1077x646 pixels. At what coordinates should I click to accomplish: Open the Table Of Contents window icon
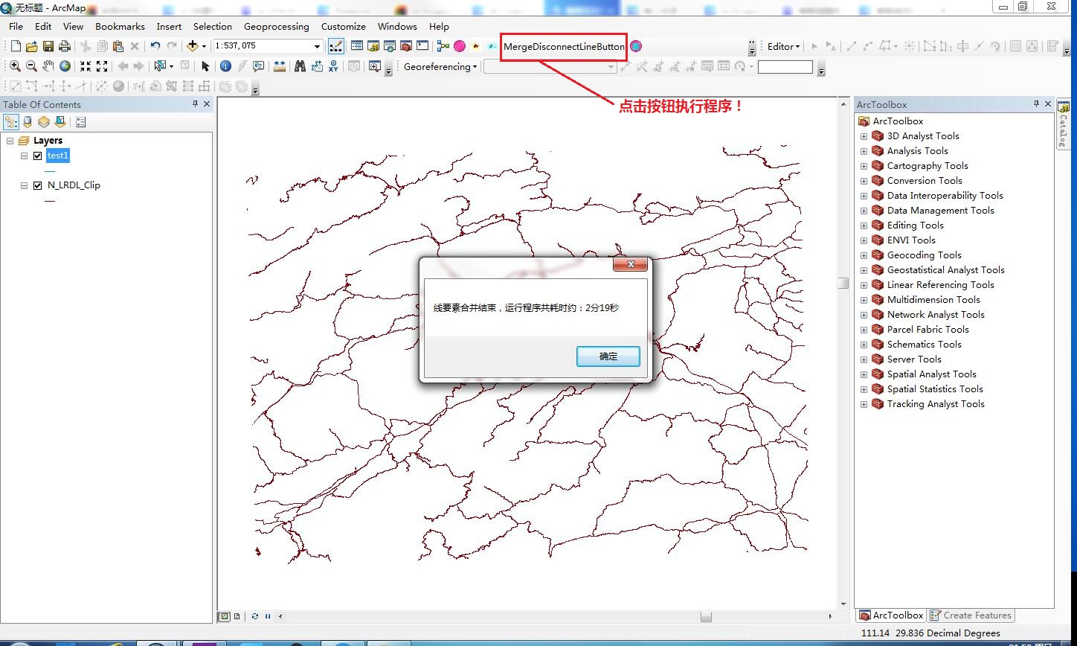357,46
